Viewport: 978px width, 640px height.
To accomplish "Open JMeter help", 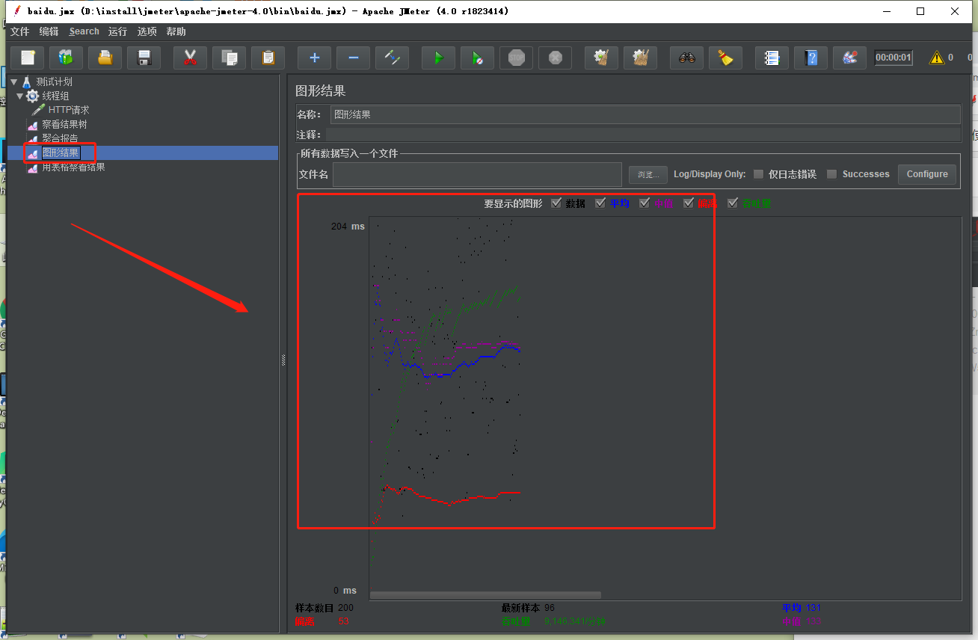I will (811, 58).
